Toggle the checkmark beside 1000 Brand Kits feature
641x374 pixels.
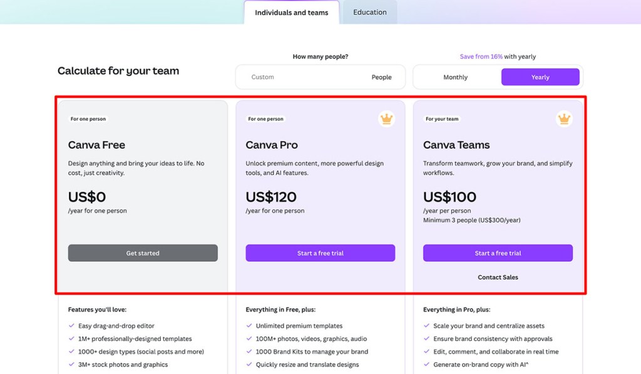[249, 351]
